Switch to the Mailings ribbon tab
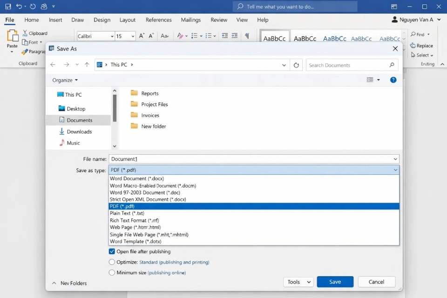The width and height of the screenshot is (447, 298). 190,20
